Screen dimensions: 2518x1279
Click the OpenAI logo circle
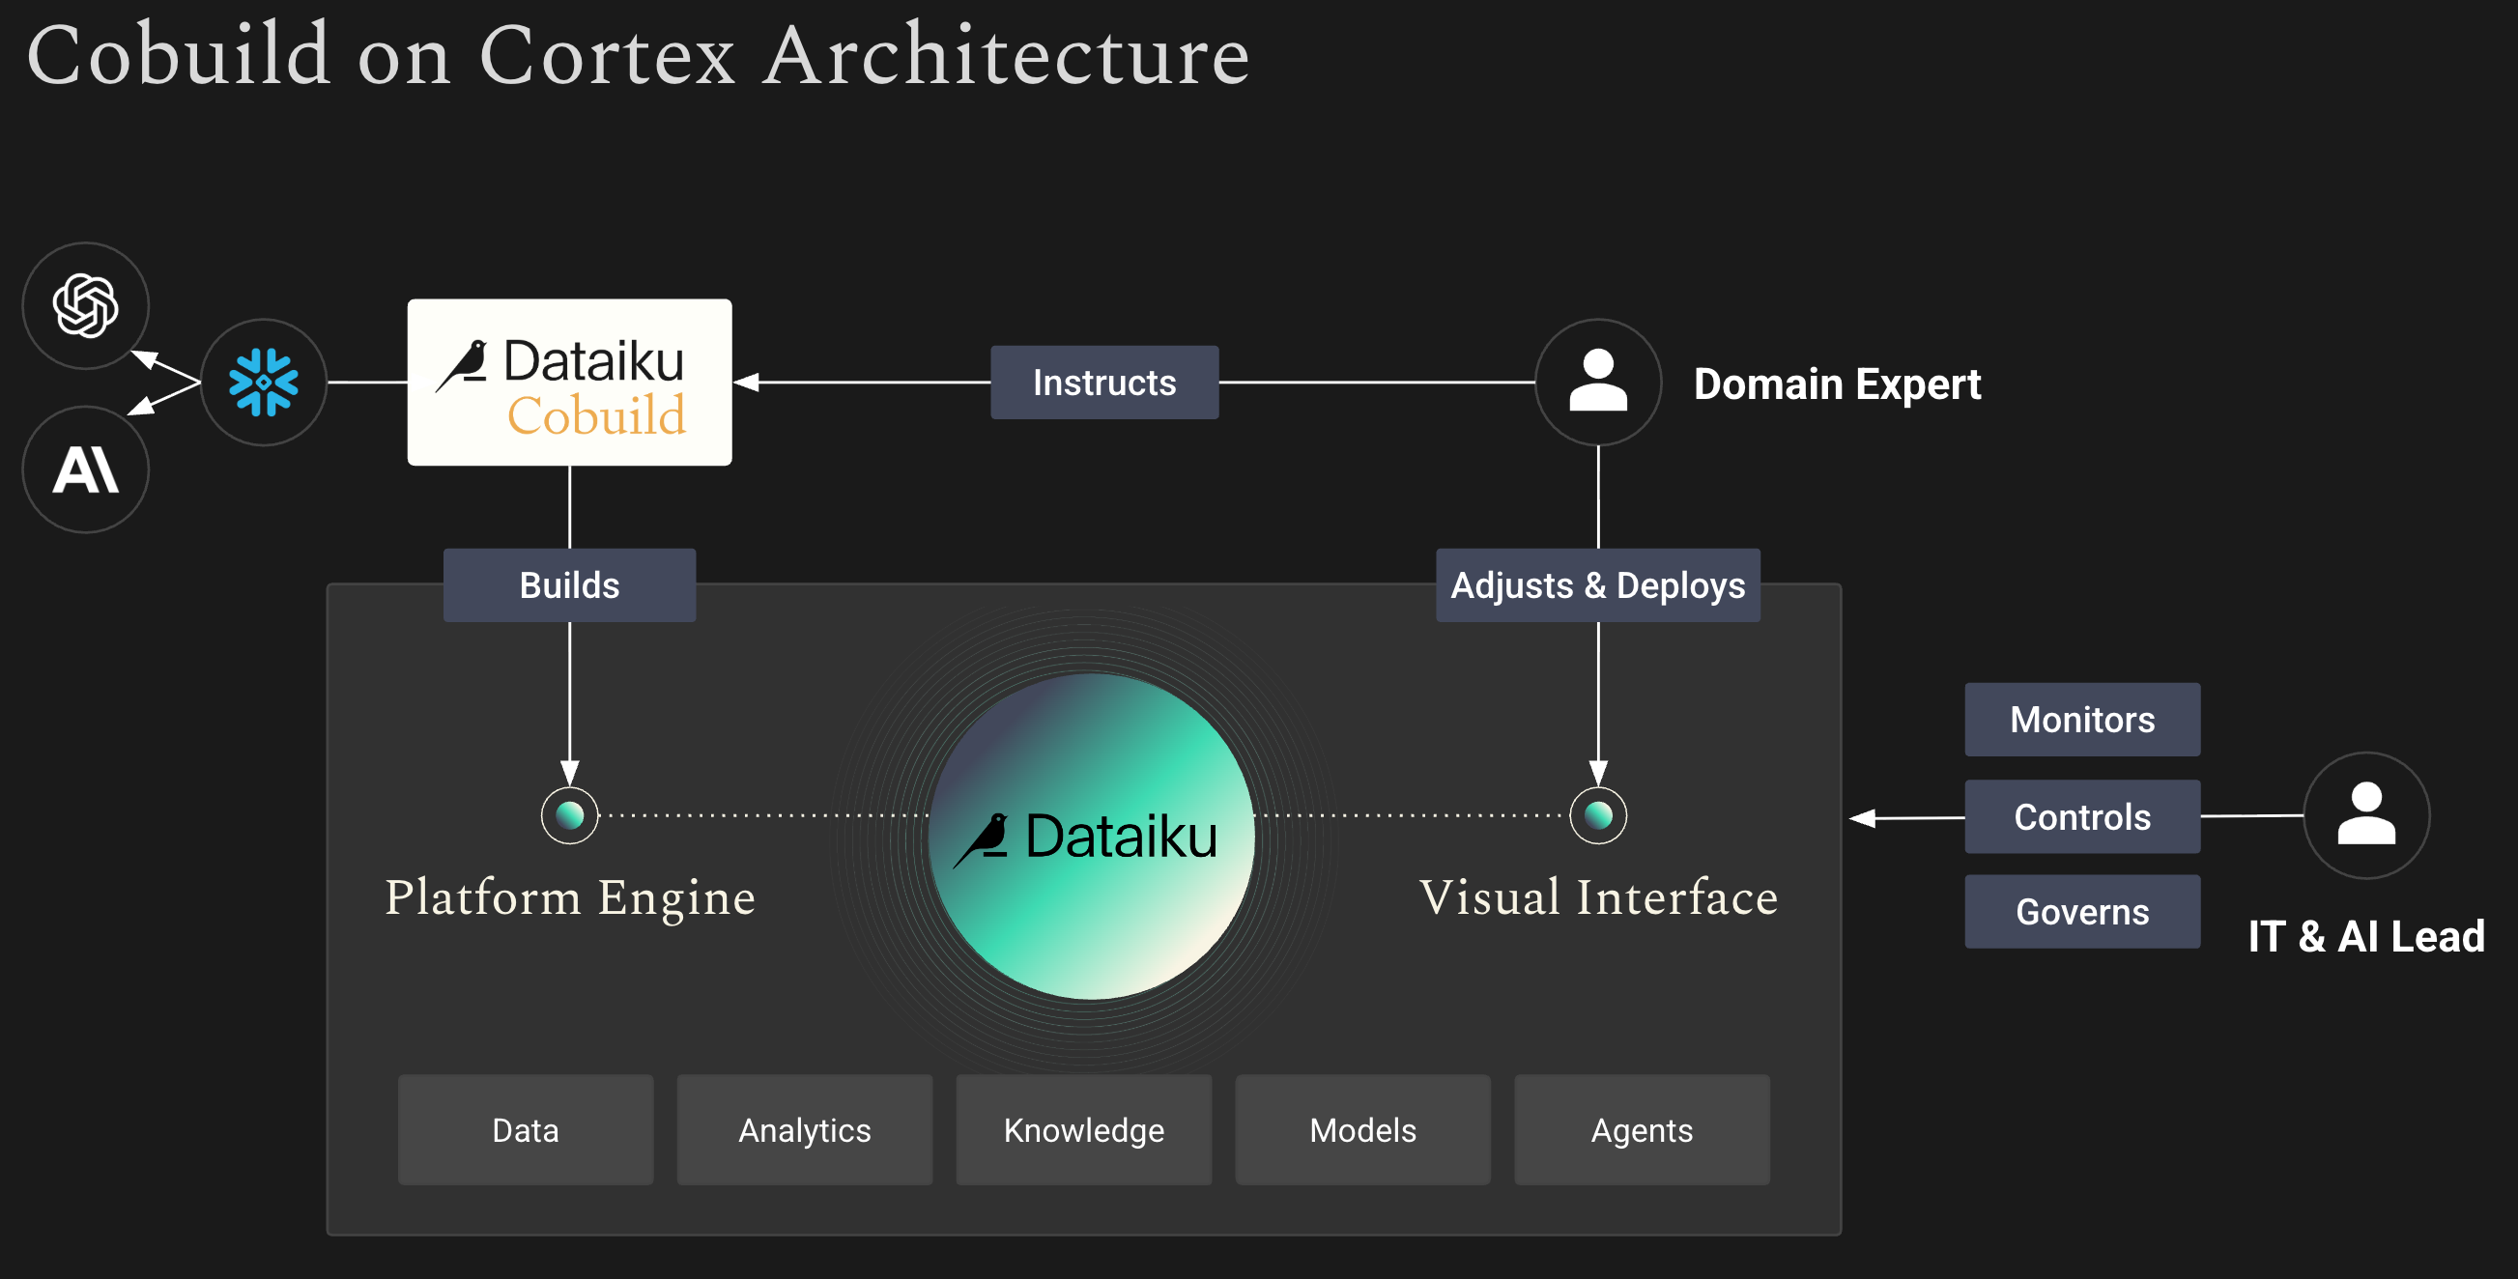click(x=86, y=306)
